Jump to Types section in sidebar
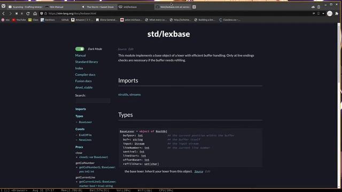 pos(79,116)
